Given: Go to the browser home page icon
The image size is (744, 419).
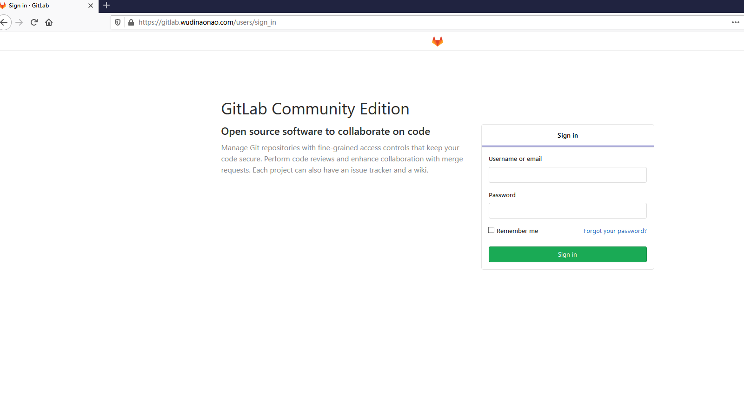Looking at the screenshot, I should click(49, 22).
